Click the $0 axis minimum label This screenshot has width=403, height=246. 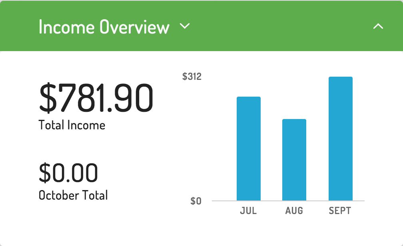(x=196, y=201)
